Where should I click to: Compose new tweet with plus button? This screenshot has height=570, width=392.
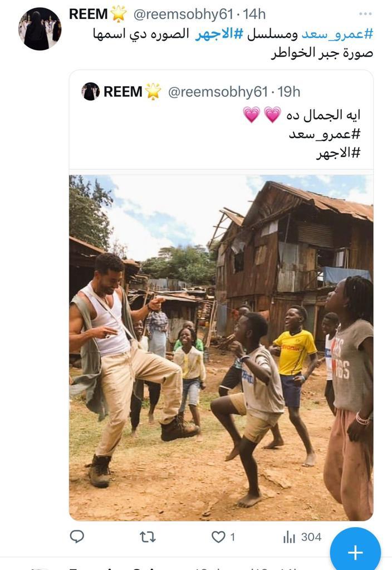coord(355,552)
